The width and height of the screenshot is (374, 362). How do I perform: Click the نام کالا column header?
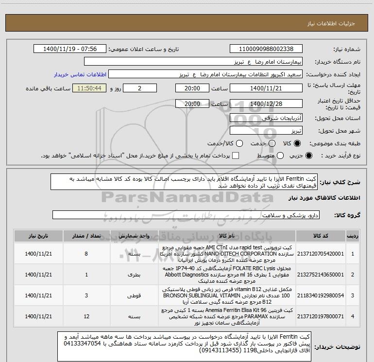point(227,236)
